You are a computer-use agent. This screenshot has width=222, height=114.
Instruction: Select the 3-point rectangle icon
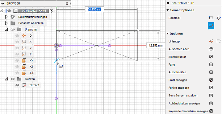coord(219,18)
